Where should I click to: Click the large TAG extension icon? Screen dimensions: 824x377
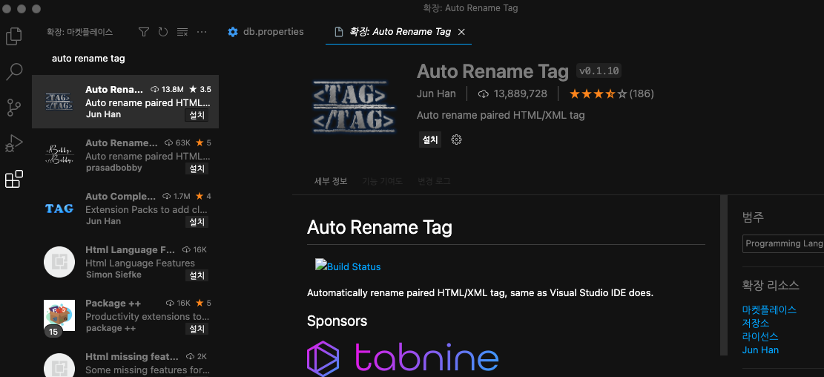click(354, 106)
